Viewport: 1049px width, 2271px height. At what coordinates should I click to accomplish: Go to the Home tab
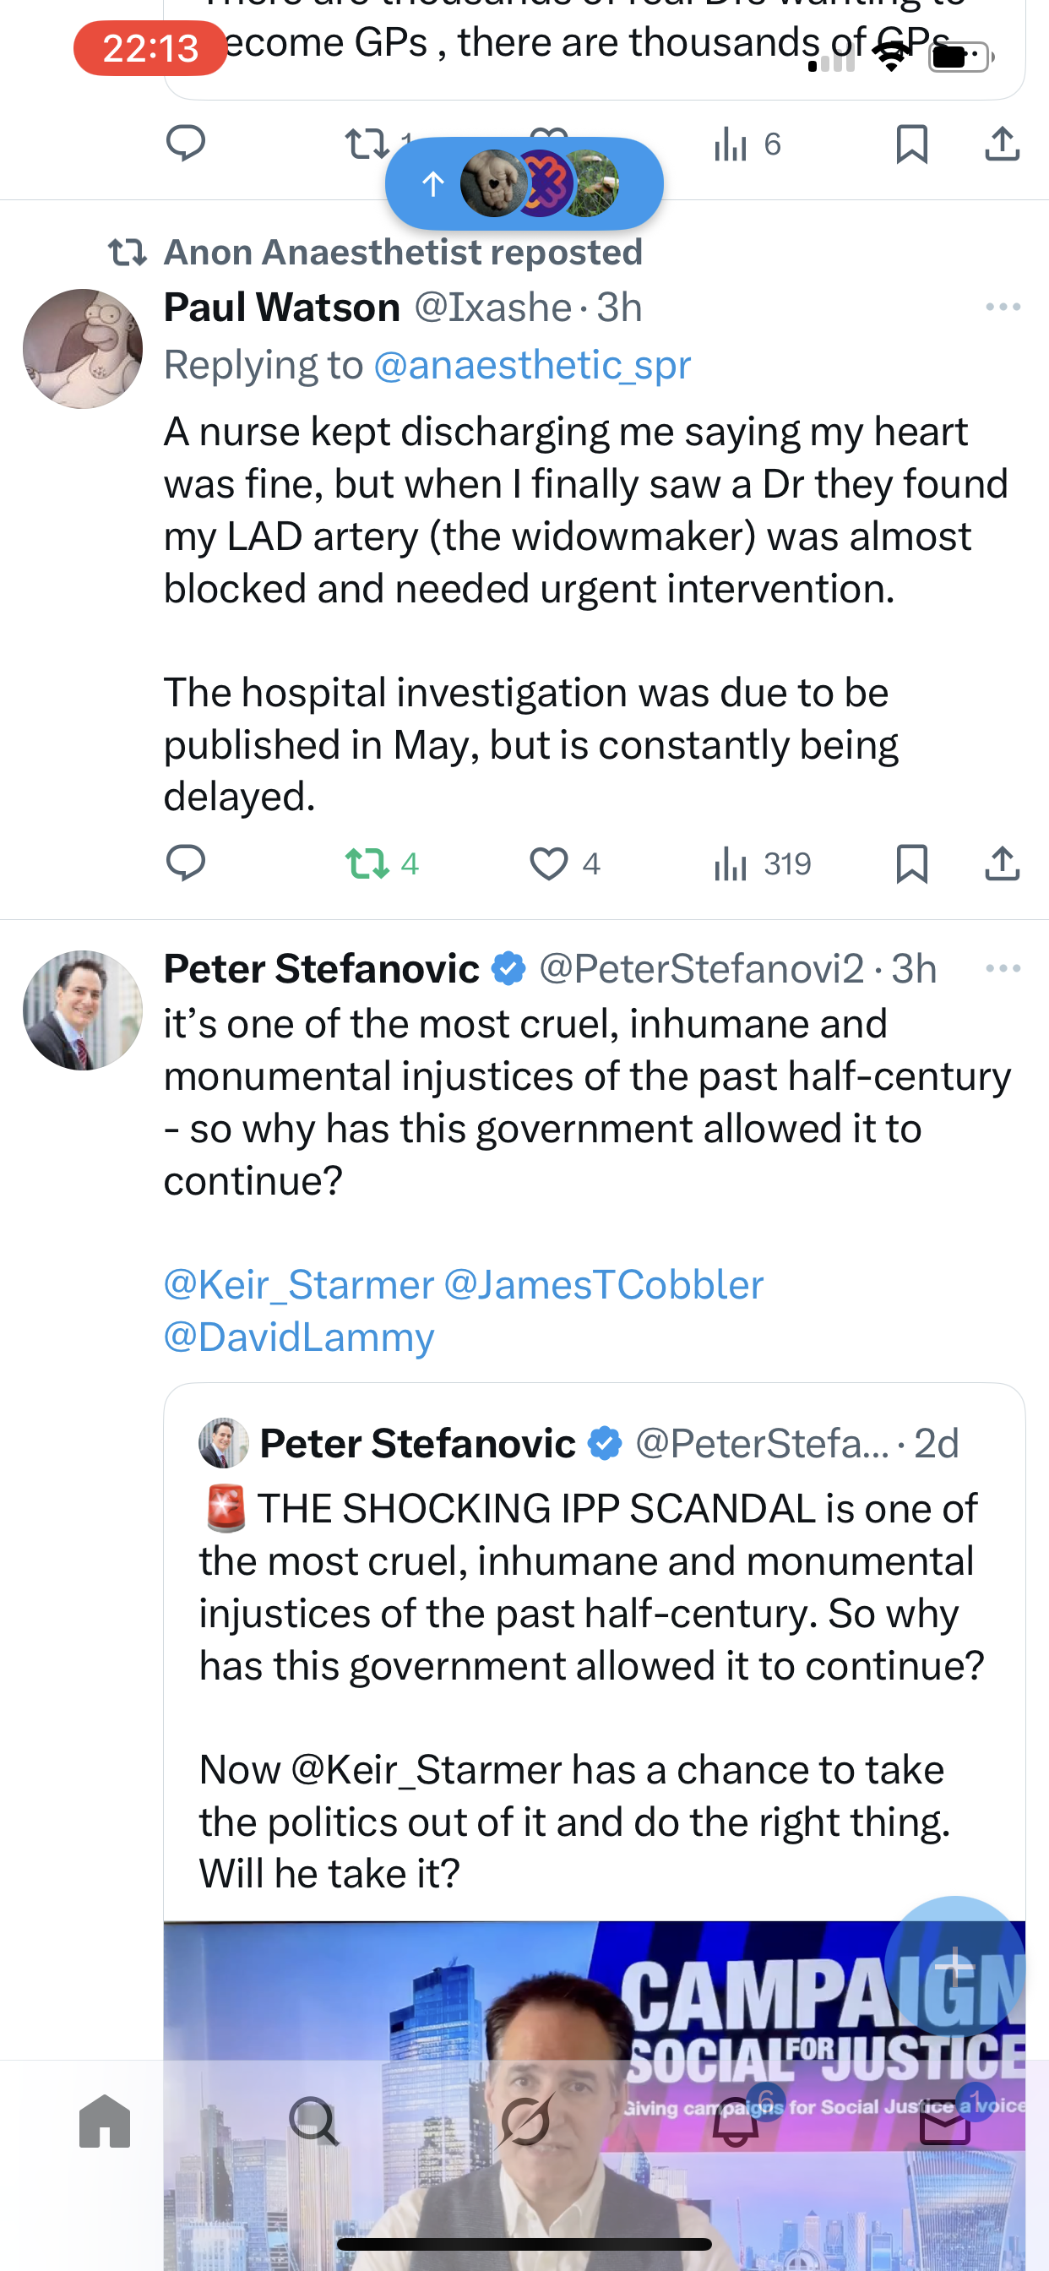pos(105,2121)
